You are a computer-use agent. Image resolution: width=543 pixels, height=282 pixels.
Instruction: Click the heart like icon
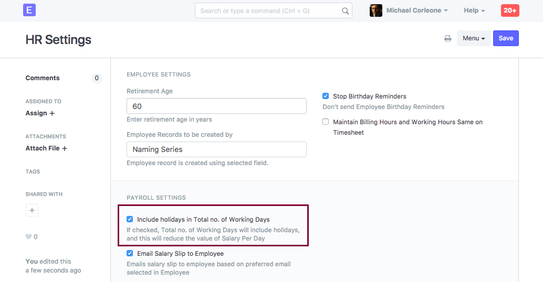29,237
